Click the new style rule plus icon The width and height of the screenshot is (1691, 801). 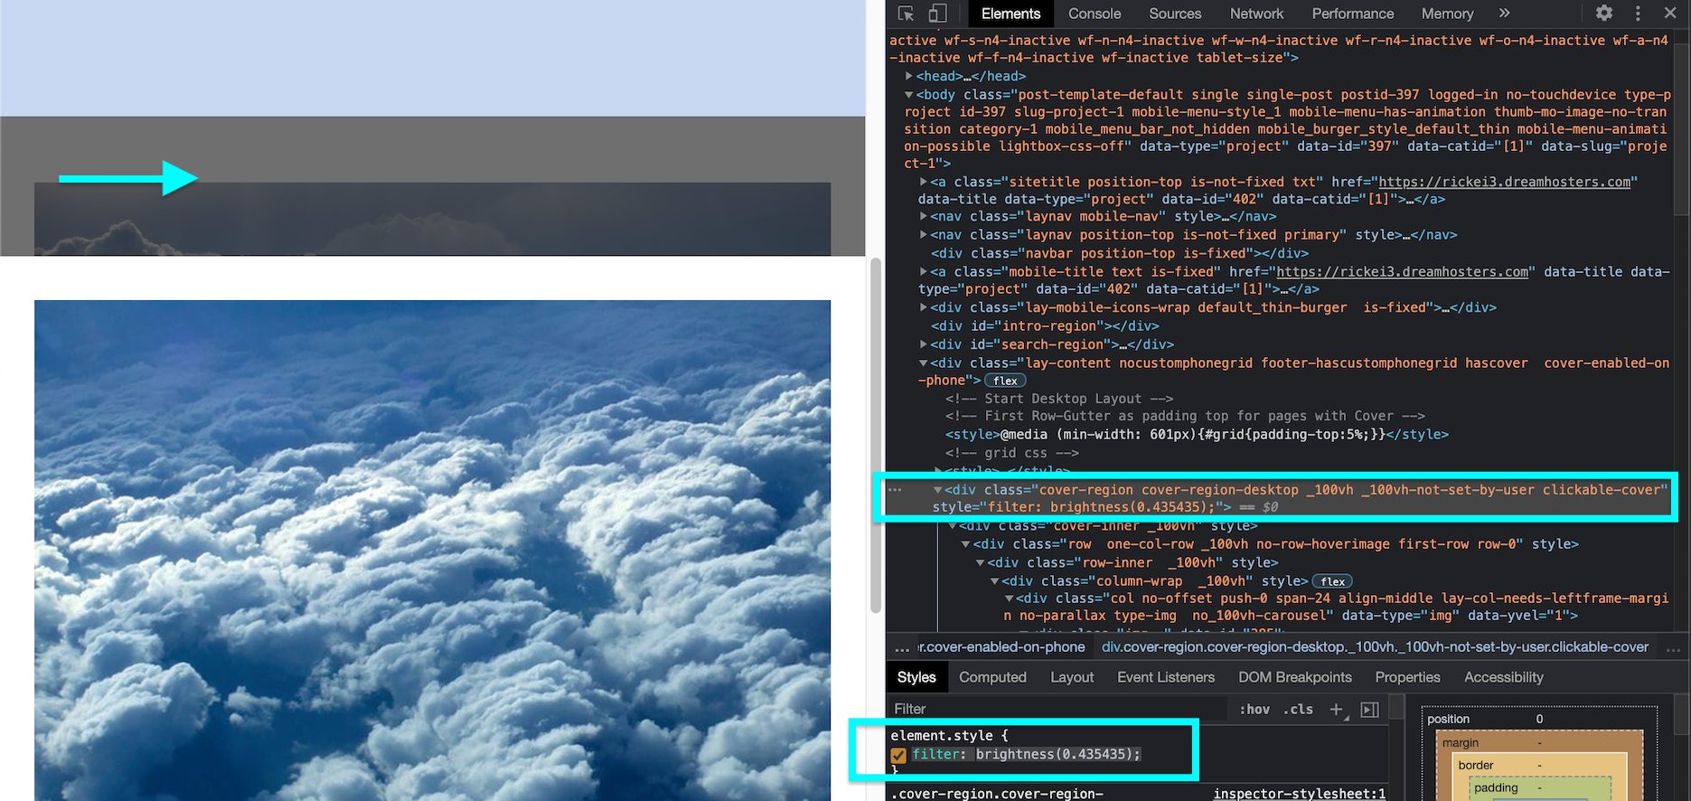tap(1336, 710)
